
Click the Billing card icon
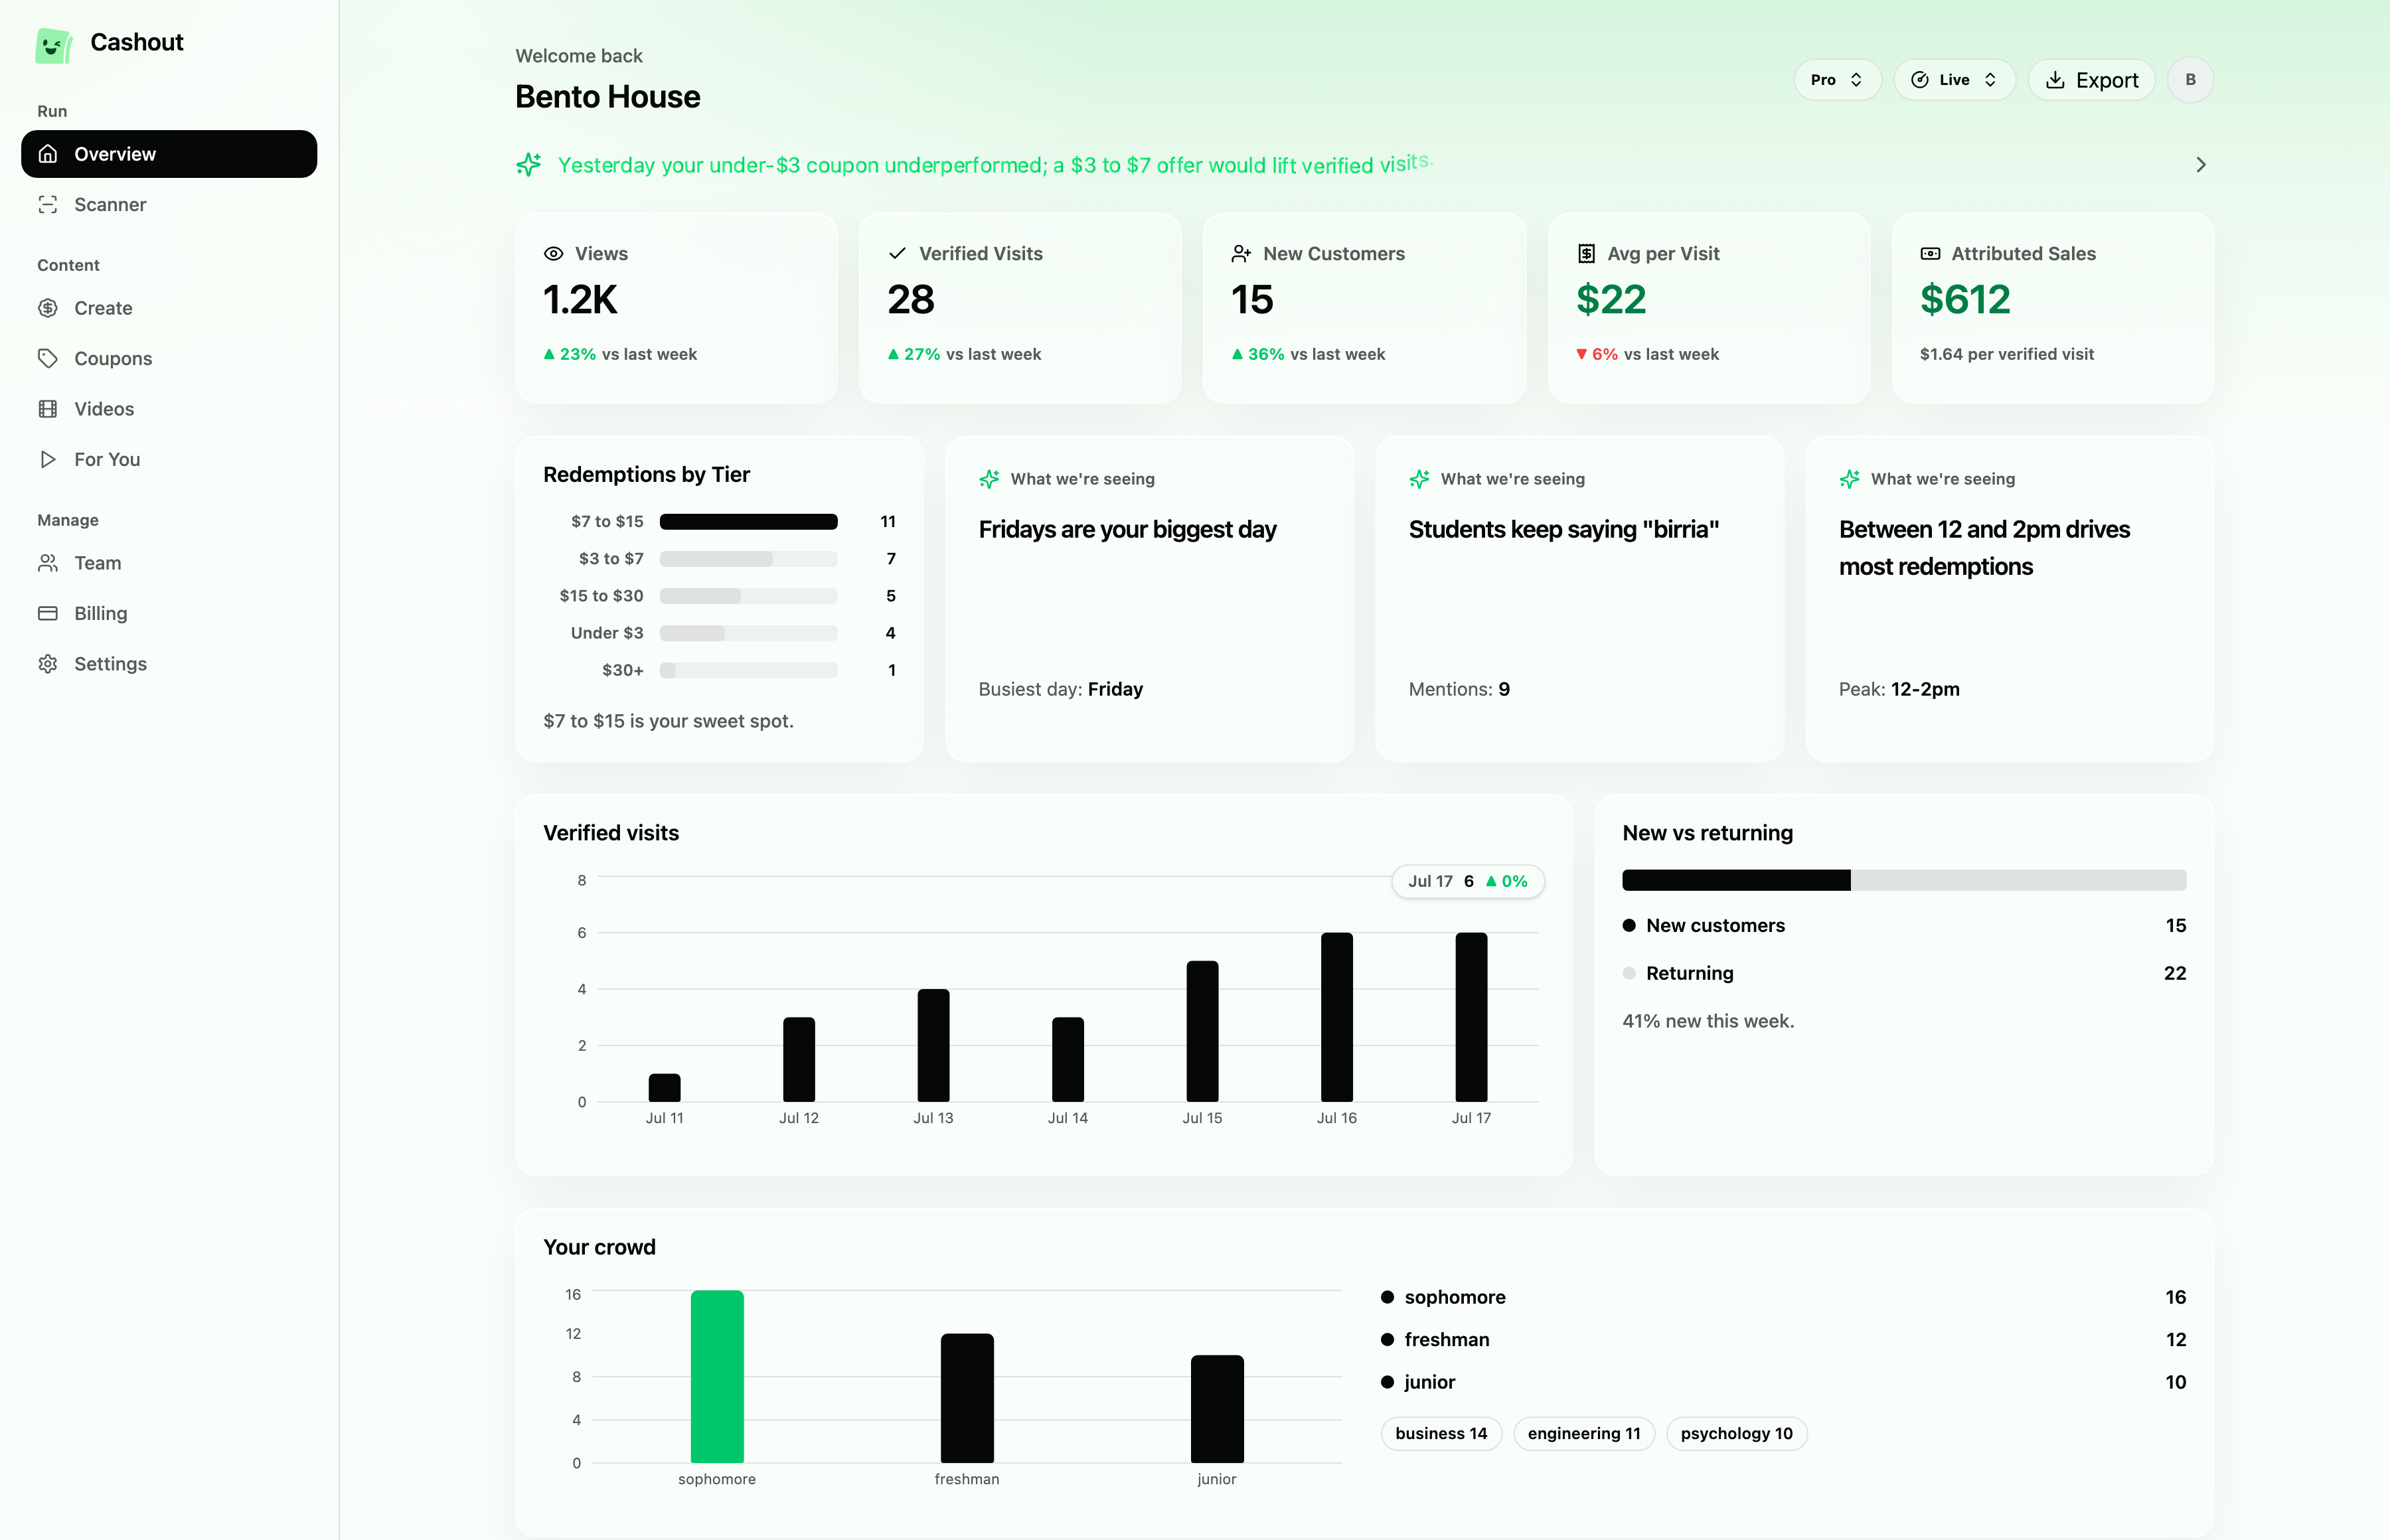(47, 613)
